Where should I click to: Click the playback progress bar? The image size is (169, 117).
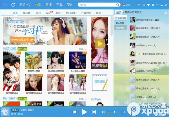(x=84, y=107)
